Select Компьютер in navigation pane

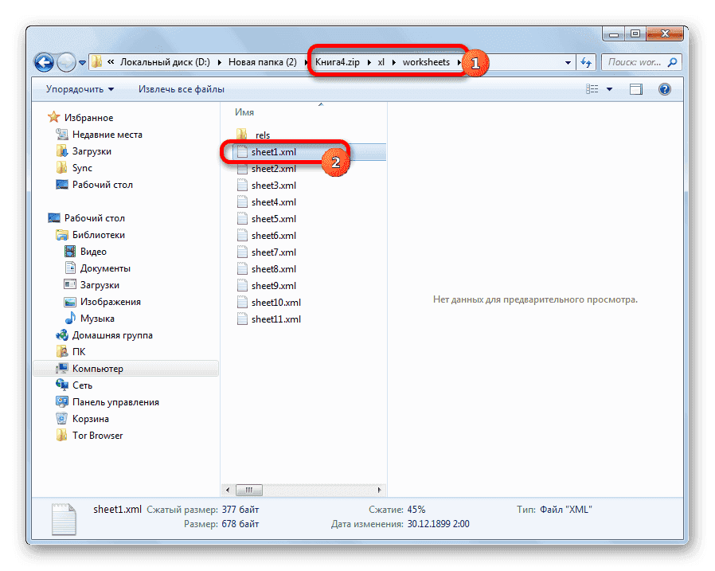point(126,369)
